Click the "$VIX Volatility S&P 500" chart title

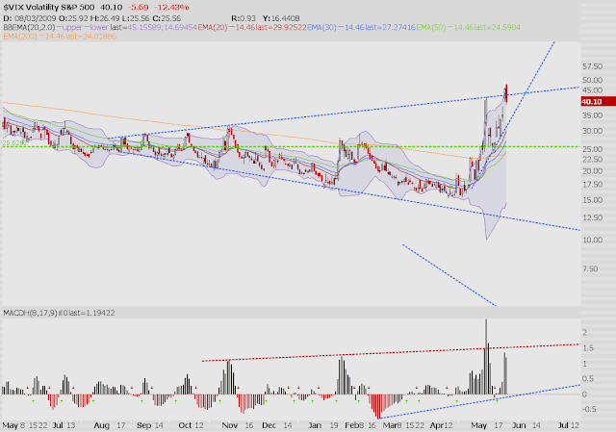(x=49, y=8)
